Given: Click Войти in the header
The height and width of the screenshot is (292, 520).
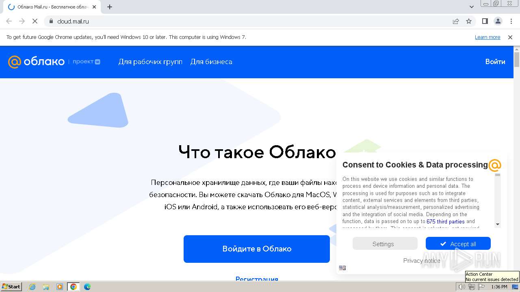Looking at the screenshot, I should coord(495,62).
